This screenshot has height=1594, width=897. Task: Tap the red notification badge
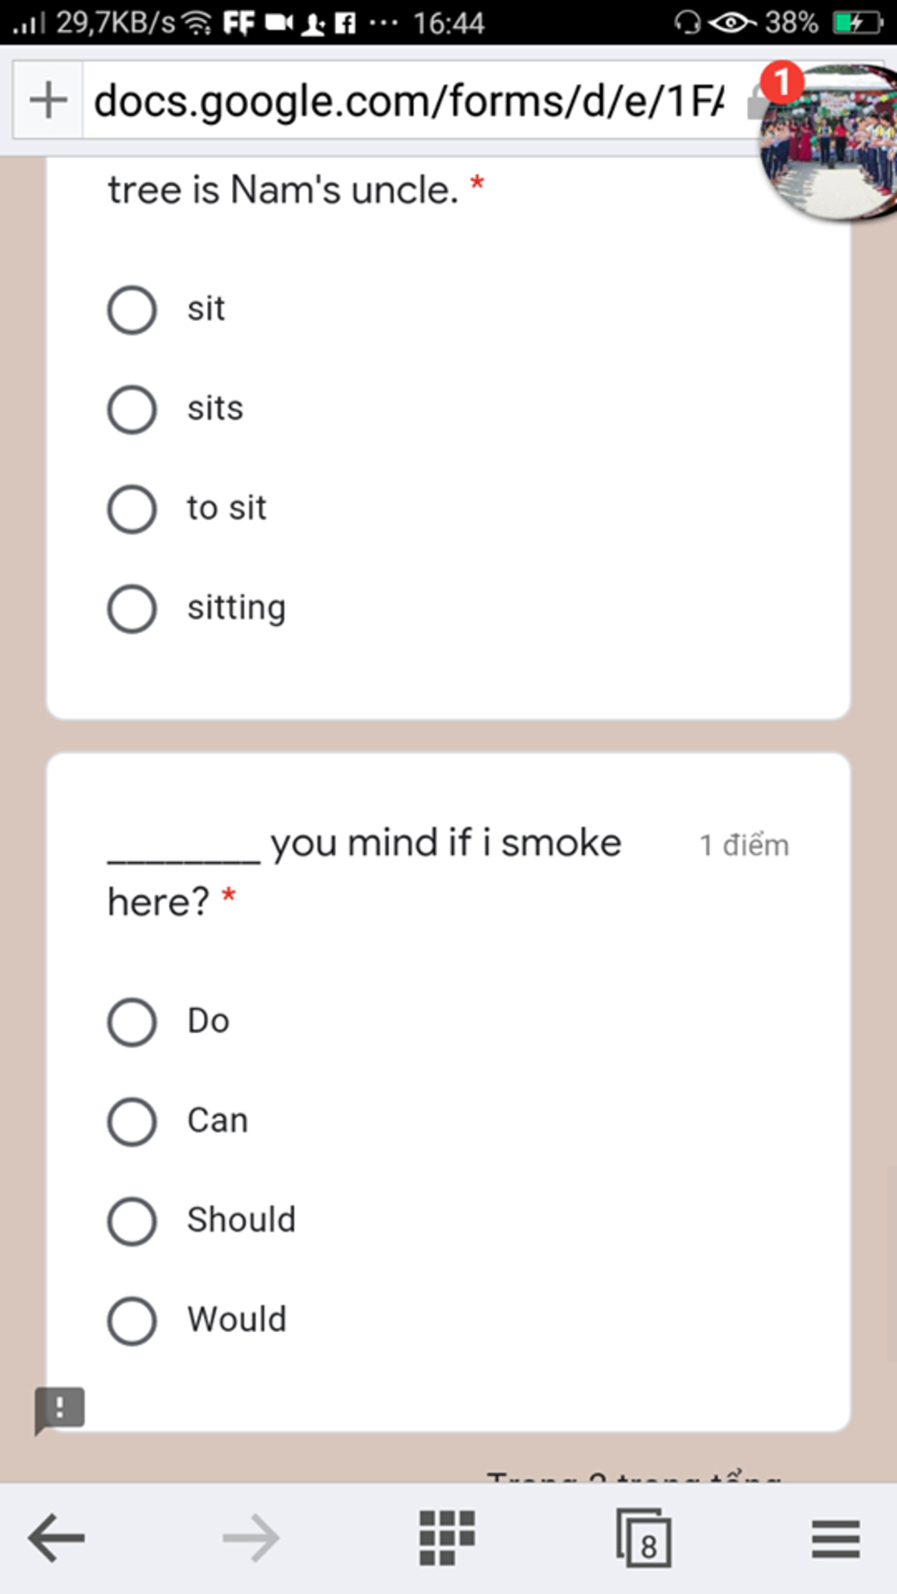click(x=781, y=82)
